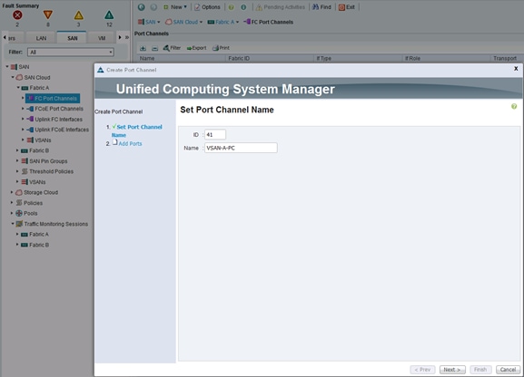Click FC Port Channels breadcrumb
Viewport: 524px width, 377px height.
pyautogui.click(x=269, y=22)
